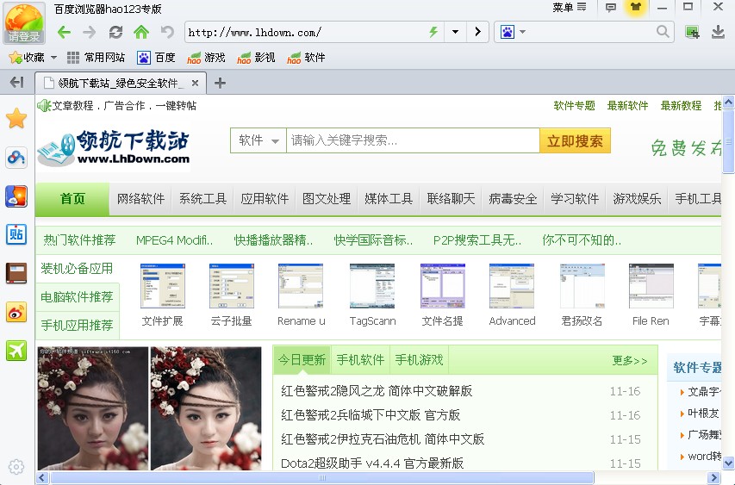Screen dimensions: 735x485
Task: Click the login avatar 请登录
Action: pos(24,23)
